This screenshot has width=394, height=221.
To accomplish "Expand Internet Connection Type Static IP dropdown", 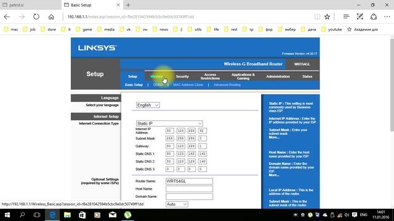I will [169, 123].
